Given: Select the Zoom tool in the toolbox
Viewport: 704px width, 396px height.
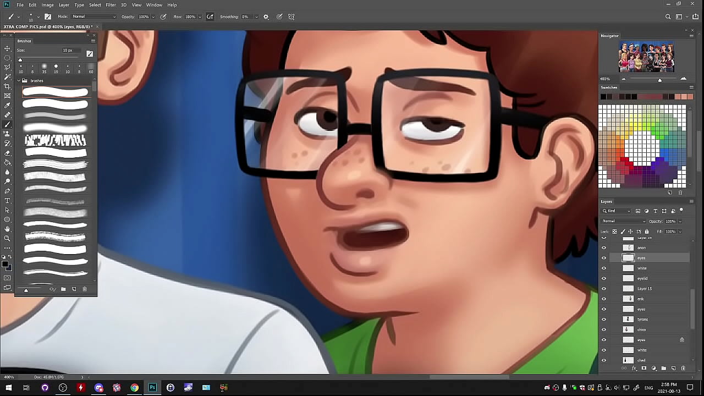Looking at the screenshot, I should pos(7,238).
